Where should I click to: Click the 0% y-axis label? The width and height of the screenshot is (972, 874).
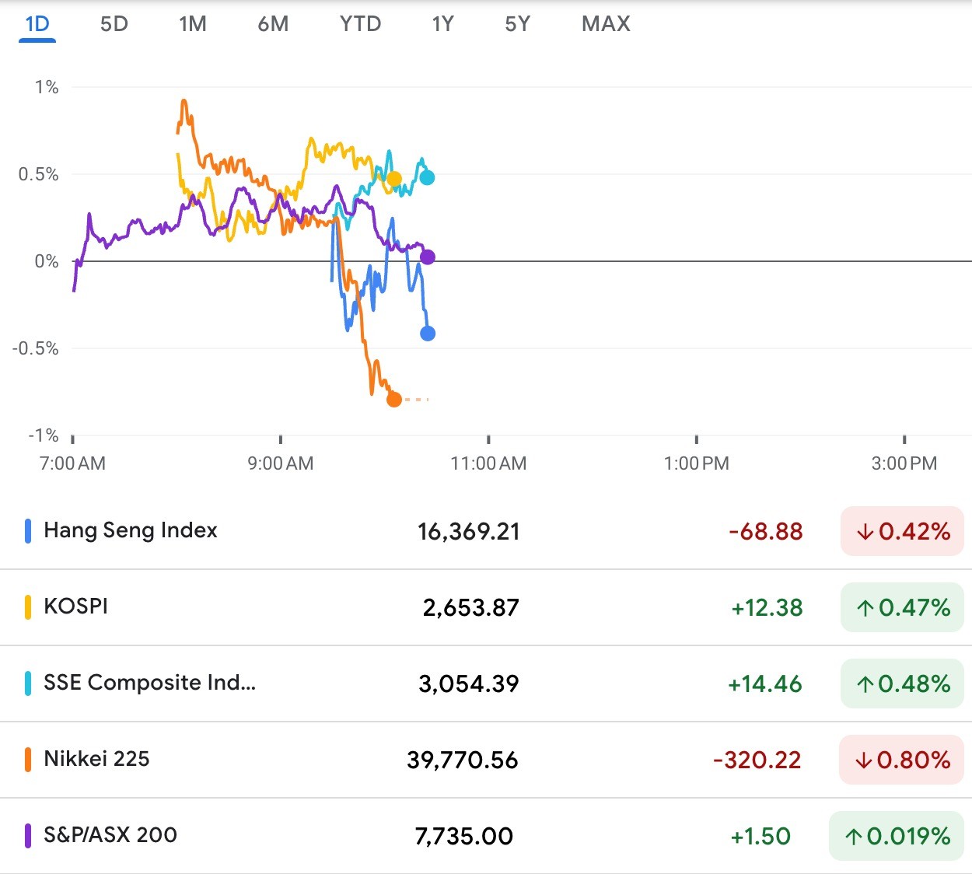pos(47,261)
